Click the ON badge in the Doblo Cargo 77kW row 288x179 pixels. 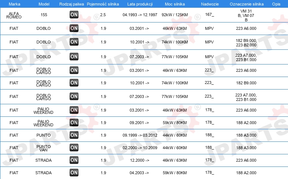coord(74,96)
